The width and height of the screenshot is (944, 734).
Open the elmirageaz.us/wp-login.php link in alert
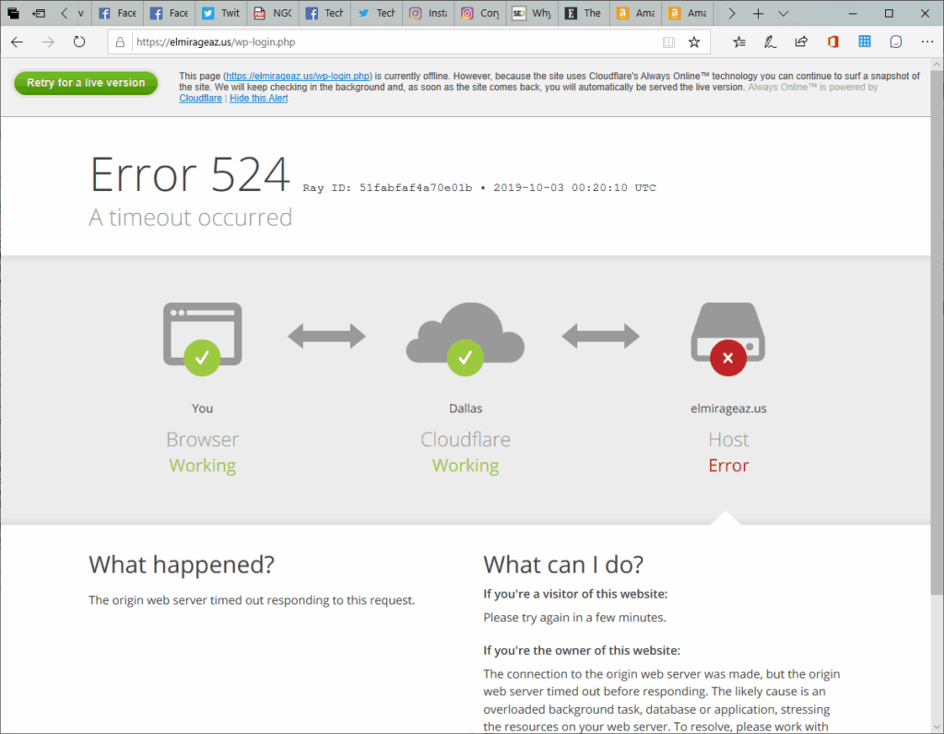click(298, 76)
